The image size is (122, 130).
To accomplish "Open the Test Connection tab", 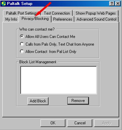I will pyautogui.click(x=57, y=13).
